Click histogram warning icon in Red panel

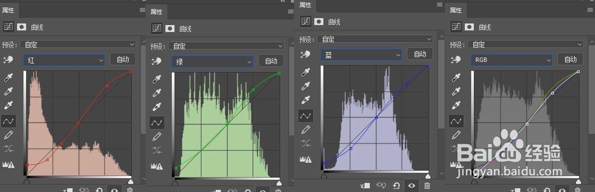pyautogui.click(x=8, y=164)
